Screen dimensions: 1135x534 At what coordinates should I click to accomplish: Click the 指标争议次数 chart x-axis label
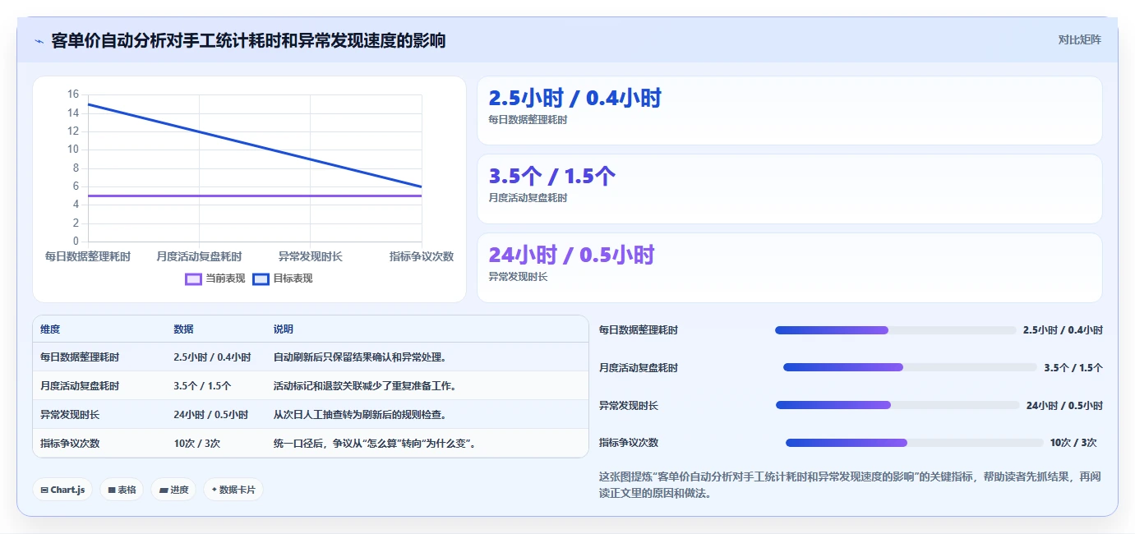coord(422,256)
